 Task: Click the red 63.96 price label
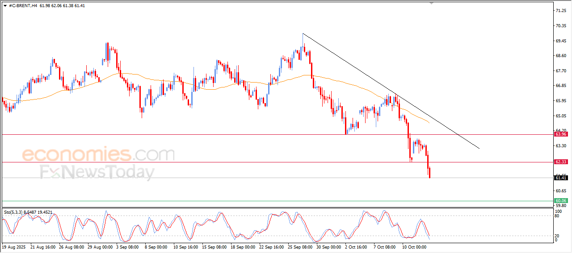(x=561, y=134)
